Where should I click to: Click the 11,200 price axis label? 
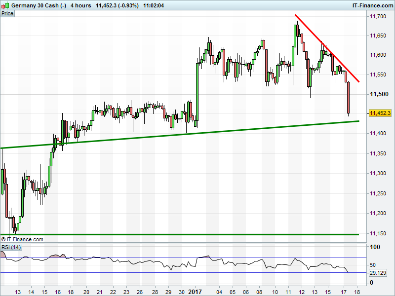378,213
